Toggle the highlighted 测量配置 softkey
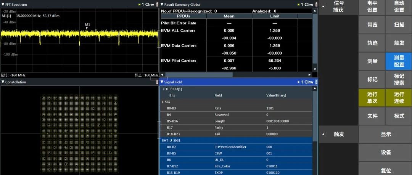The height and width of the screenshot is (175, 412). click(x=399, y=61)
